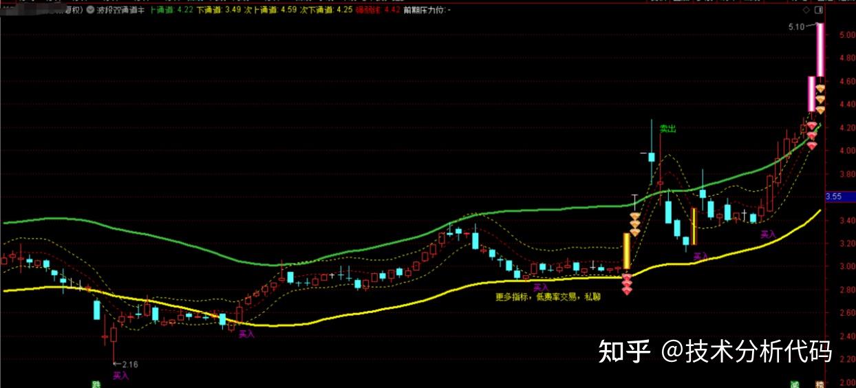Open the indicator dropdown arrow beside 波段双通道主
This screenshot has height=388, width=856.
[x=91, y=11]
